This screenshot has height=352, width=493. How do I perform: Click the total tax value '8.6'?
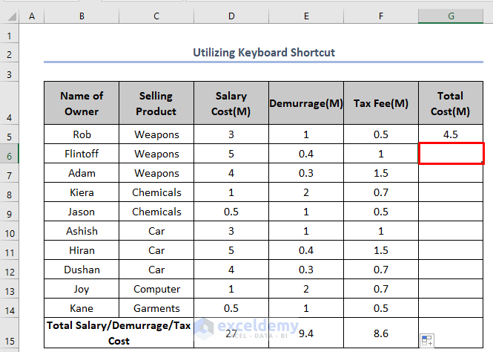pos(381,333)
